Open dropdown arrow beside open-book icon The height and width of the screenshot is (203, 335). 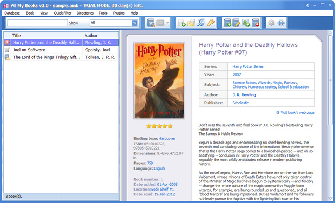pos(167,23)
